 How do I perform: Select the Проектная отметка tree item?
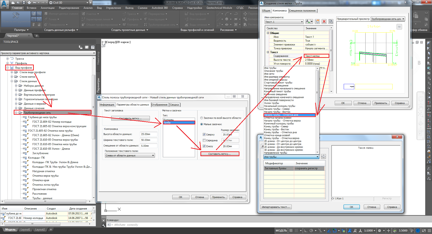(44, 189)
